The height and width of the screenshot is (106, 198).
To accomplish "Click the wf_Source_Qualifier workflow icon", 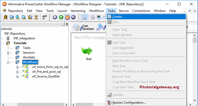I will pyautogui.click(x=26, y=76).
